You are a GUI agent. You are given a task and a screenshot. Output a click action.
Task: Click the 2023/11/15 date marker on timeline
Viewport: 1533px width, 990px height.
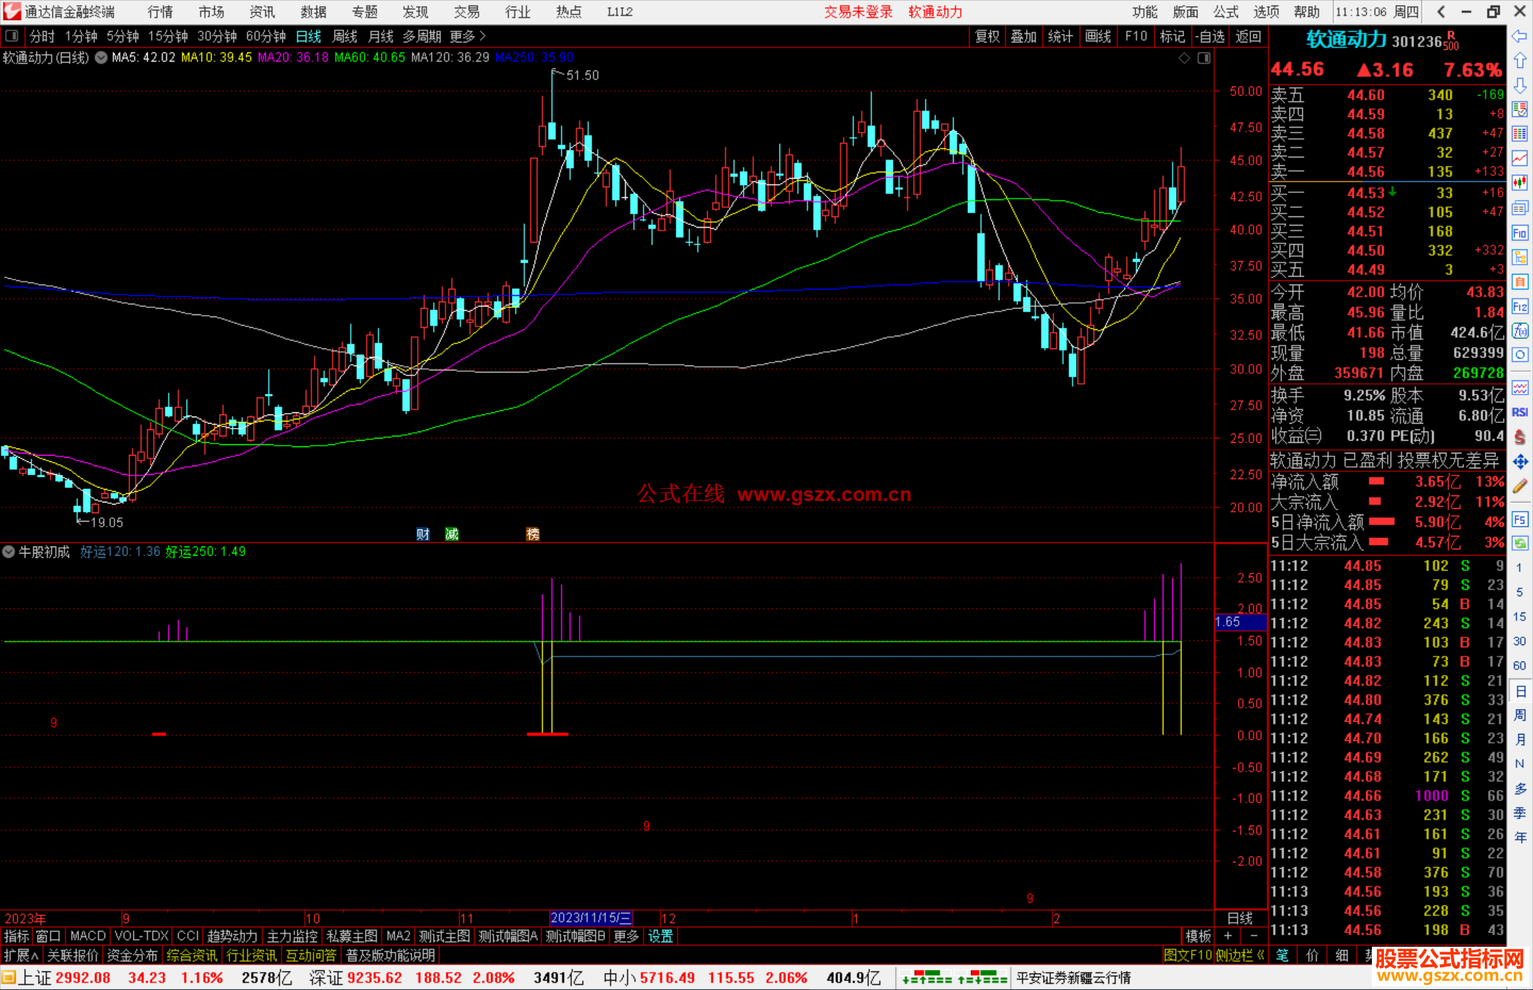(590, 918)
